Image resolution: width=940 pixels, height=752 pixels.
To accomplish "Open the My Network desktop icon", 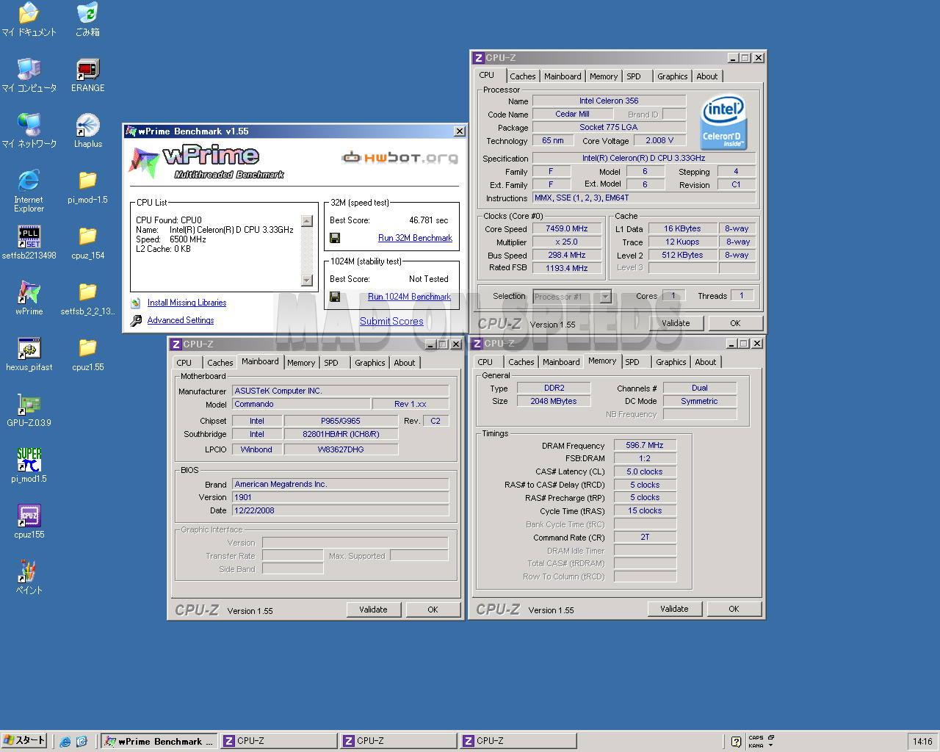I will click(29, 131).
